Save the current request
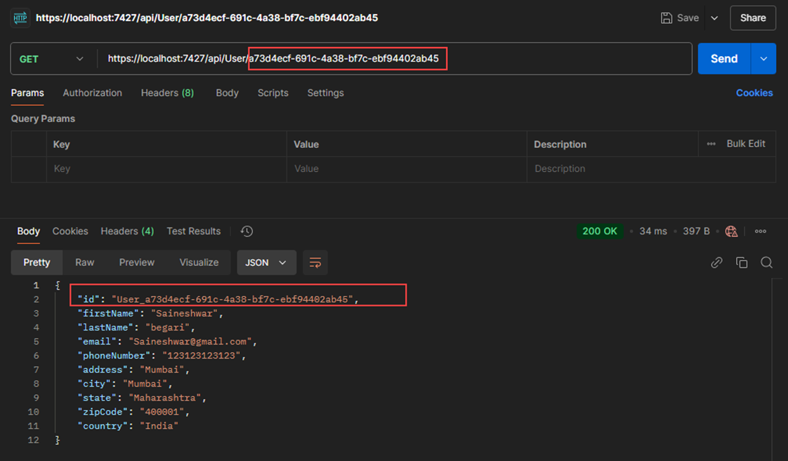The image size is (788, 461). 678,18
